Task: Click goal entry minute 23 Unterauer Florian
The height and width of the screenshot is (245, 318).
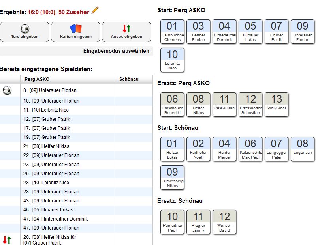Action: click(x=51, y=165)
